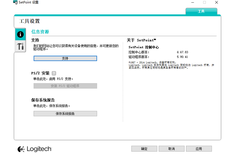235x156 pixels.
Task: Select the 工具 tab
Action: pos(201,11)
